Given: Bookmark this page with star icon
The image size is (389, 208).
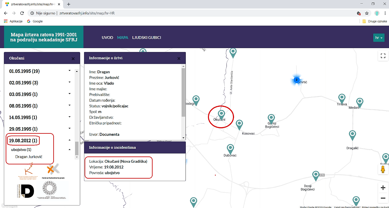Looking at the screenshot, I should click(367, 13).
